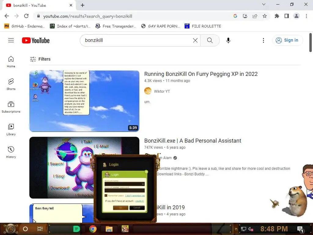The image size is (313, 235).
Task: Start voice search with microphone
Action: coord(228,40)
